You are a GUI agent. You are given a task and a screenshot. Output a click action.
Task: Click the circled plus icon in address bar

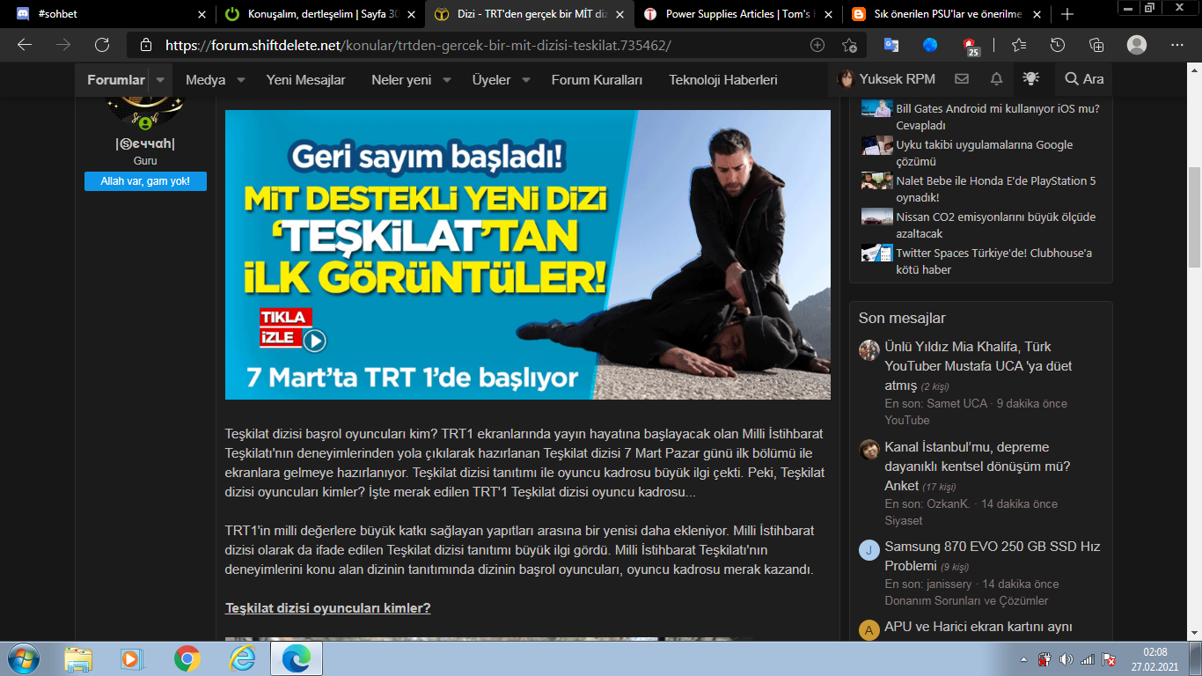point(817,45)
